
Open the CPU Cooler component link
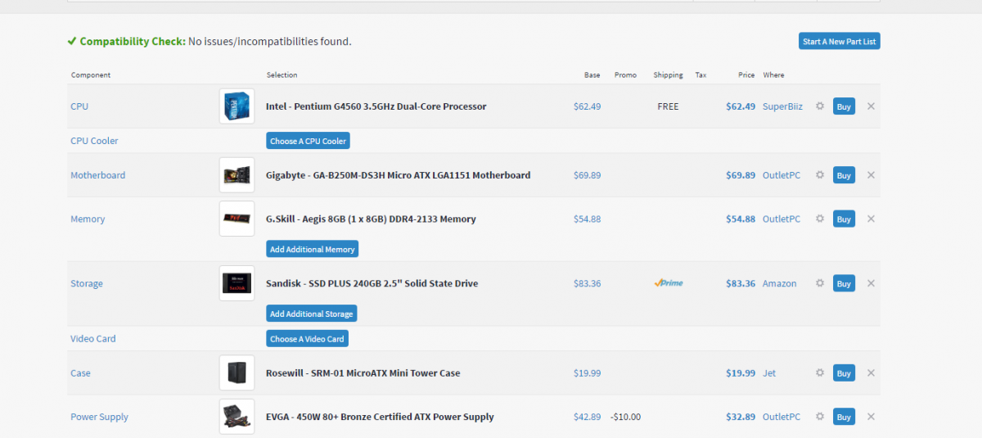[x=94, y=141]
